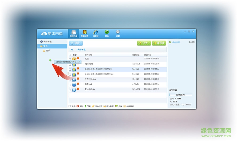Image resolution: width=237 pixels, height=141 pixels.
Task: Click orange share flag on 文档 folder row
Action: (x=78, y=58)
